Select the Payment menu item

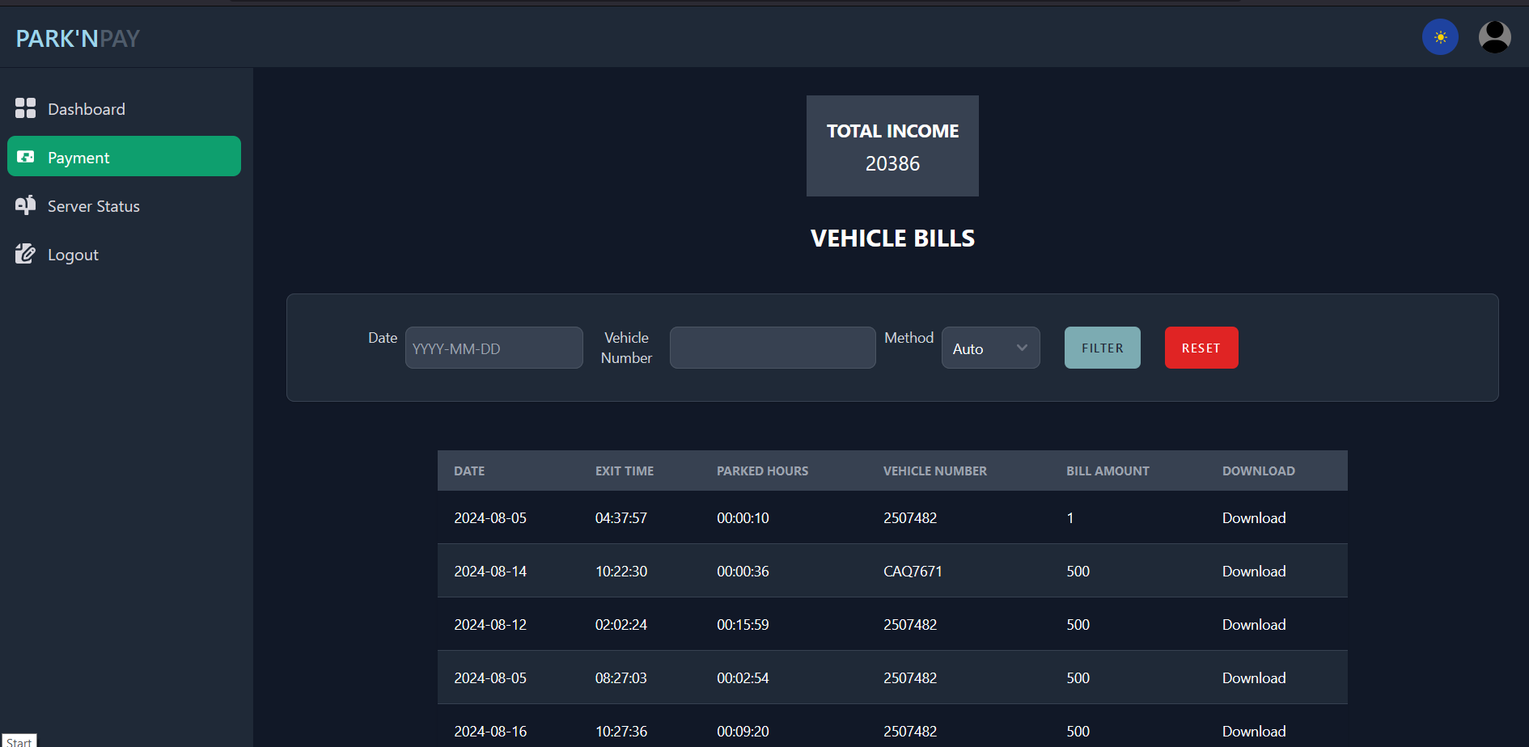pos(124,156)
